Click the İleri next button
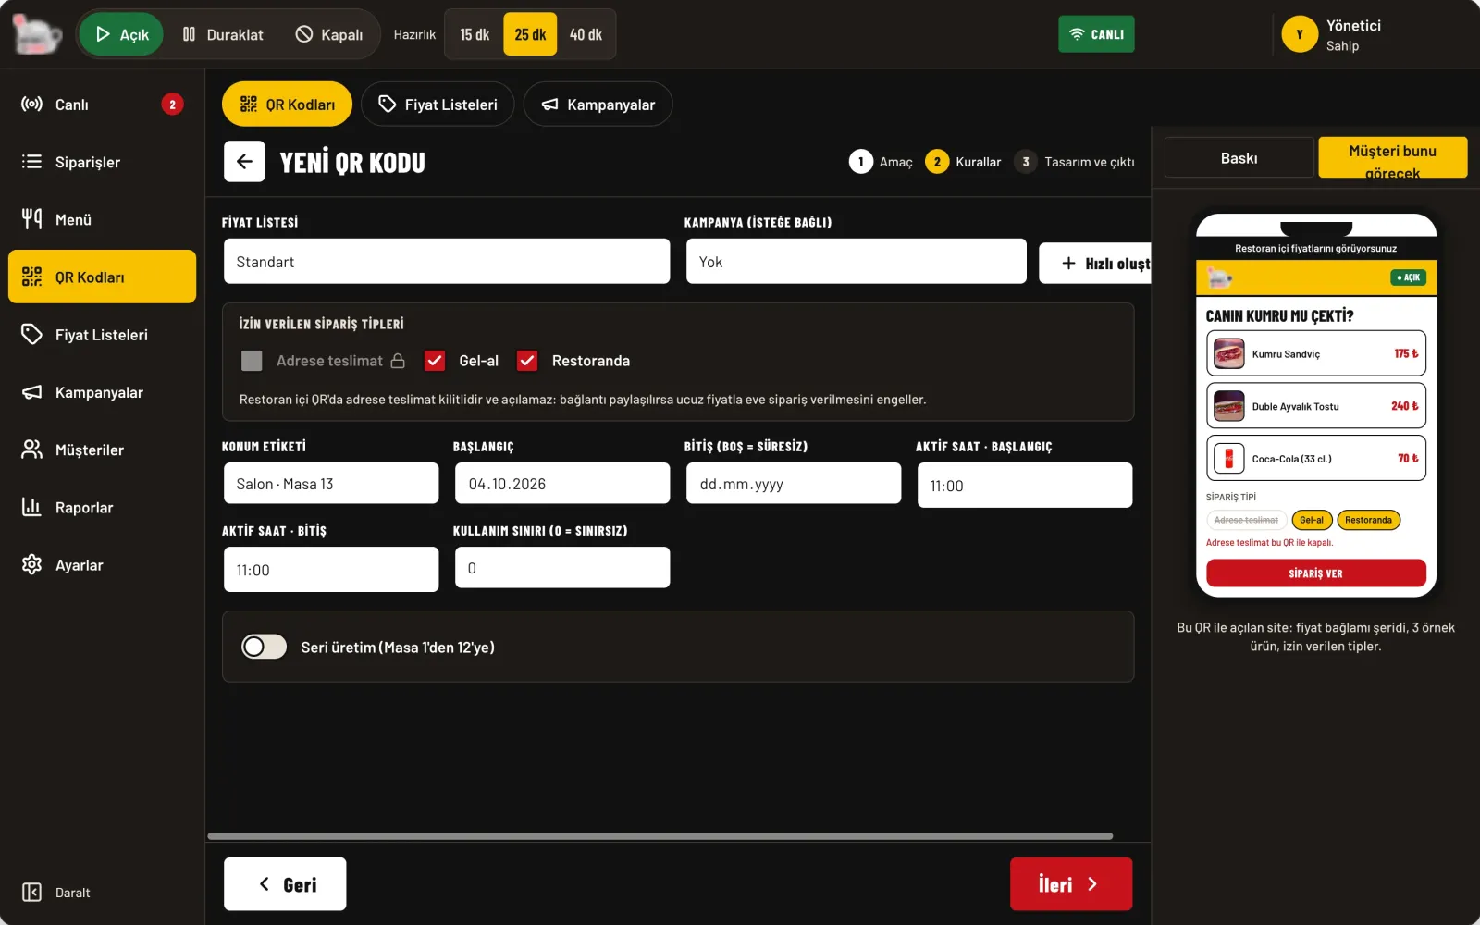This screenshot has height=925, width=1480. [x=1071, y=884]
